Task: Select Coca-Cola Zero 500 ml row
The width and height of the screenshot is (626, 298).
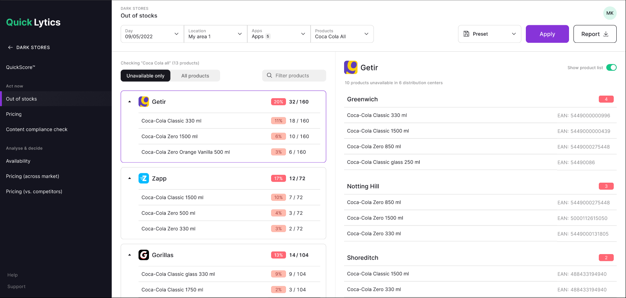Action: (229, 213)
